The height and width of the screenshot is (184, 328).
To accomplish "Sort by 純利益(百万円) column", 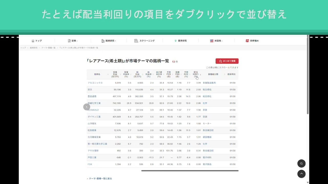I will [x=137, y=74].
